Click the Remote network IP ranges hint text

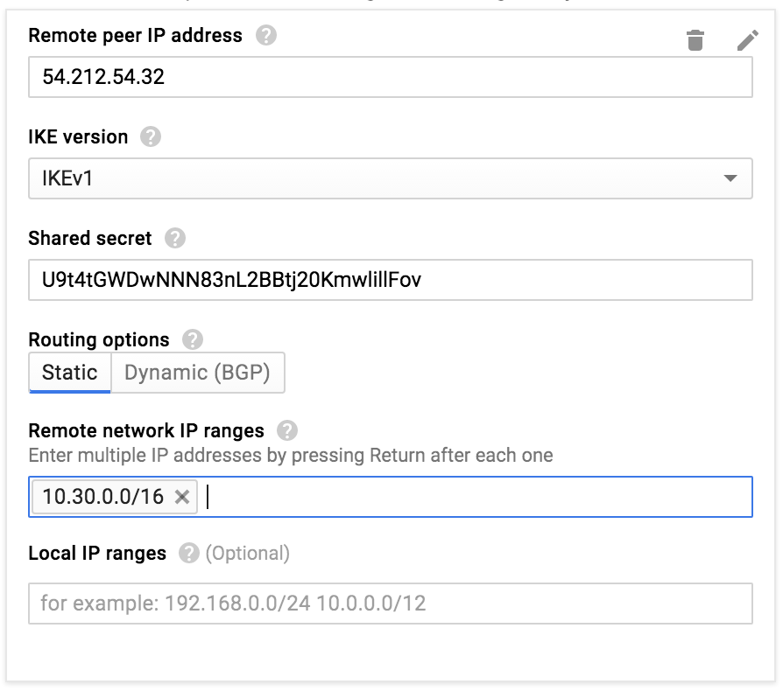click(x=291, y=455)
